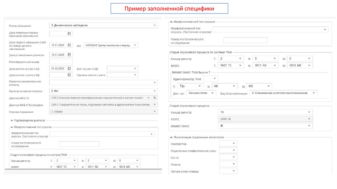Collapse the Локализация отдаленных метастазов section
Screen dimensions: 337x189
tap(171, 137)
